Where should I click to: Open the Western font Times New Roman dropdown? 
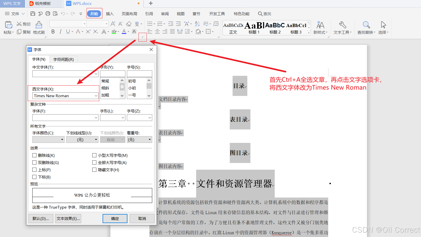[x=96, y=96]
